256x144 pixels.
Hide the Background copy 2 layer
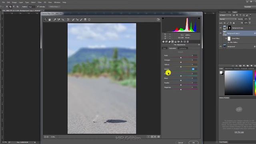point(220,33)
